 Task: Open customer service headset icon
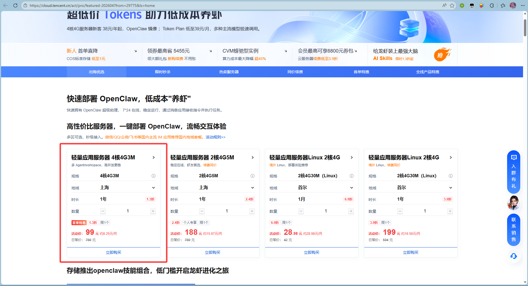coord(514,256)
